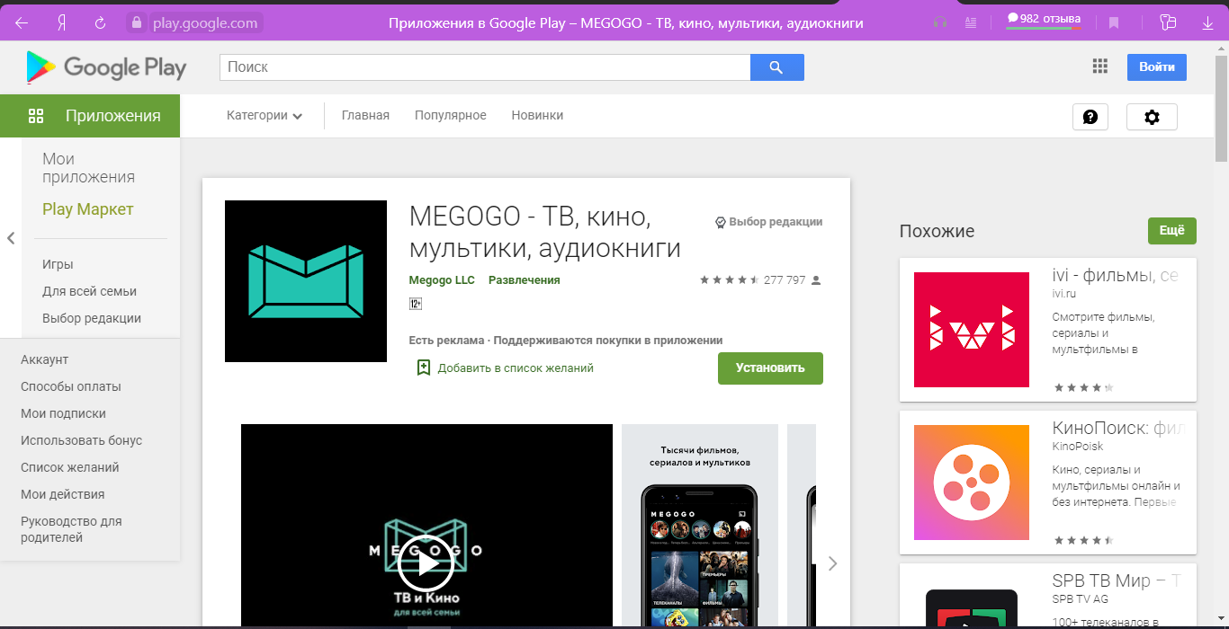Image resolution: width=1229 pixels, height=629 pixels.
Task: Open the help question mark button
Action: 1090,117
